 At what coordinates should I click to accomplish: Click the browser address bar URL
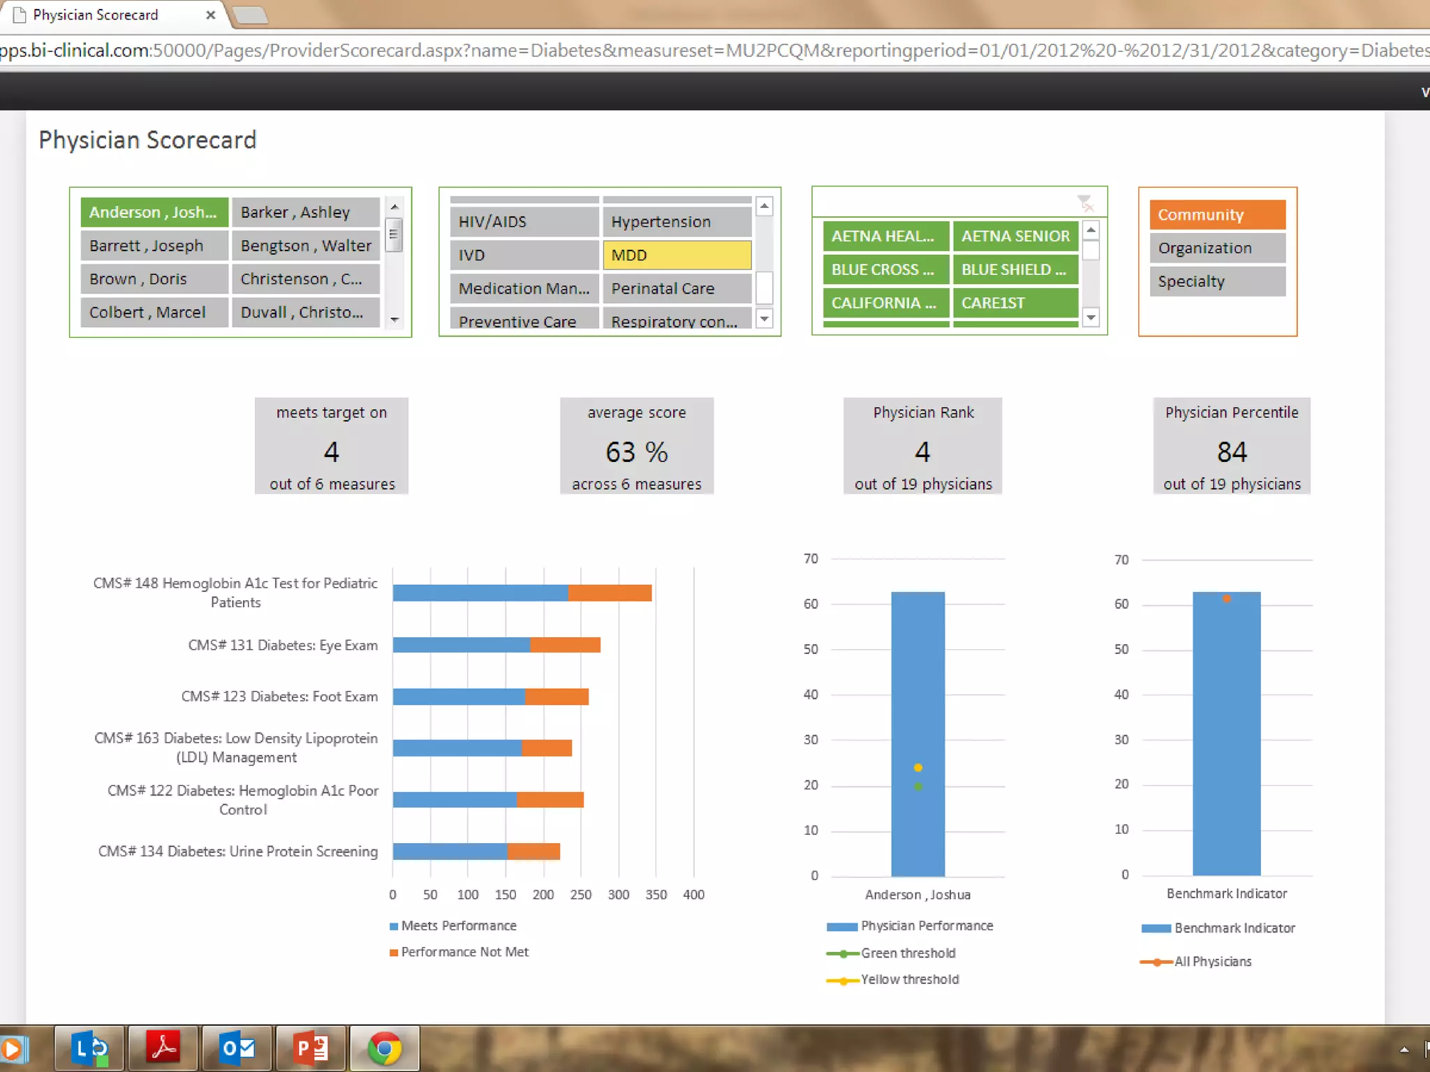pos(698,50)
